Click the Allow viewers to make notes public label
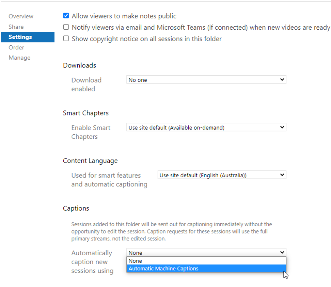 pos(124,16)
